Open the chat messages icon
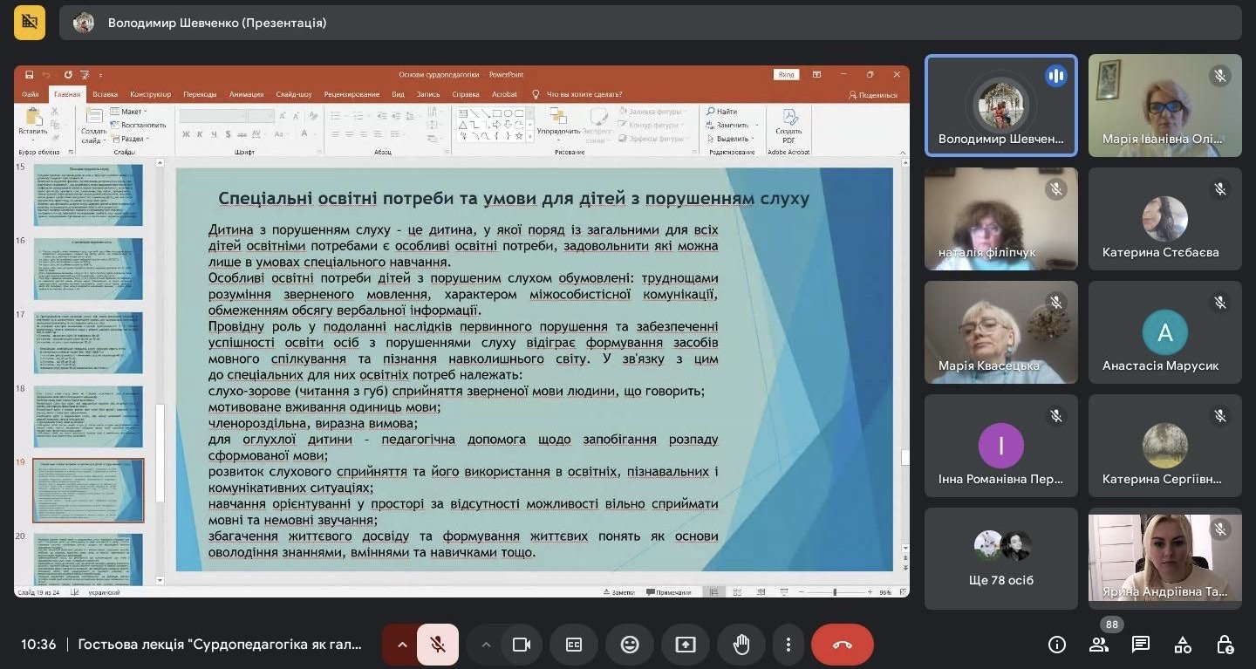 (1141, 645)
